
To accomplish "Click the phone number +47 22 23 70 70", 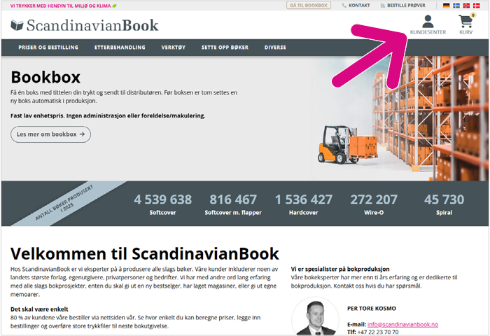I will tap(378, 332).
